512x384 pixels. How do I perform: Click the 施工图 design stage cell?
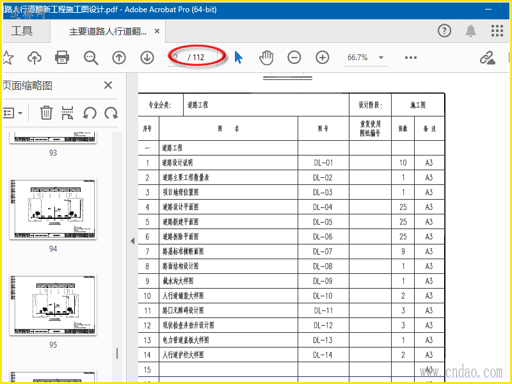click(x=418, y=105)
